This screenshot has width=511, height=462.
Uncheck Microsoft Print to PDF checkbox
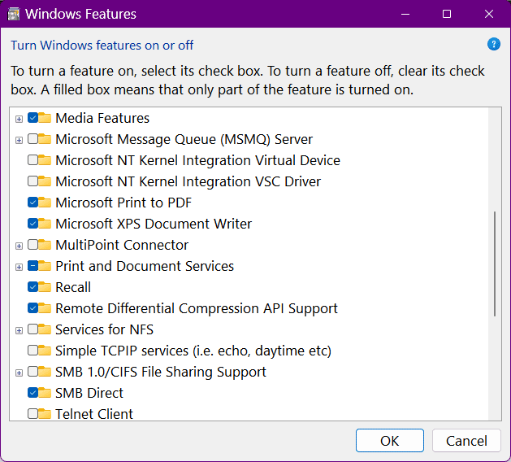[x=33, y=203]
